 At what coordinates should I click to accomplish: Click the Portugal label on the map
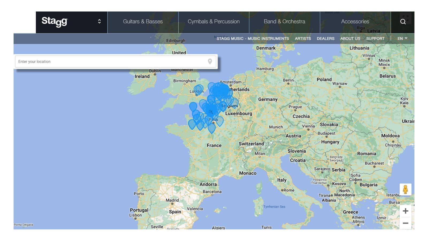point(139,210)
